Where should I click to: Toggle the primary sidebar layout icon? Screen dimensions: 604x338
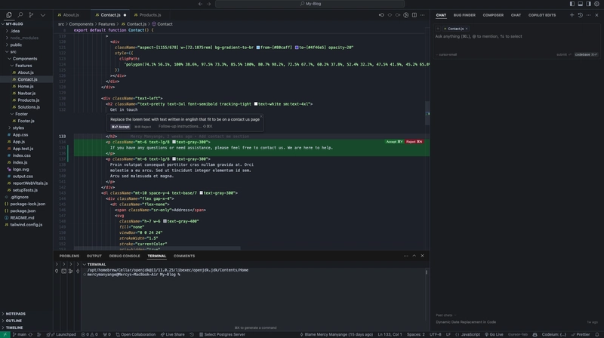(572, 4)
